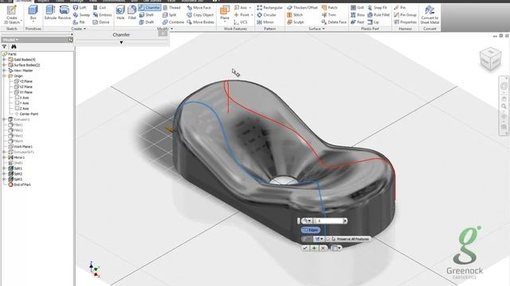This screenshot has height=286, width=510.
Task: Activate the Revolve tool
Action: 65,13
